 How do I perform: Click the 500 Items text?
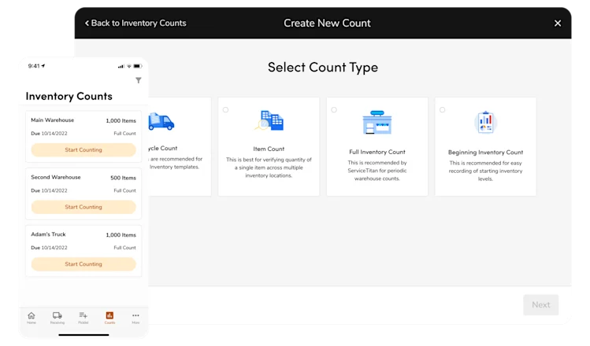pos(123,178)
